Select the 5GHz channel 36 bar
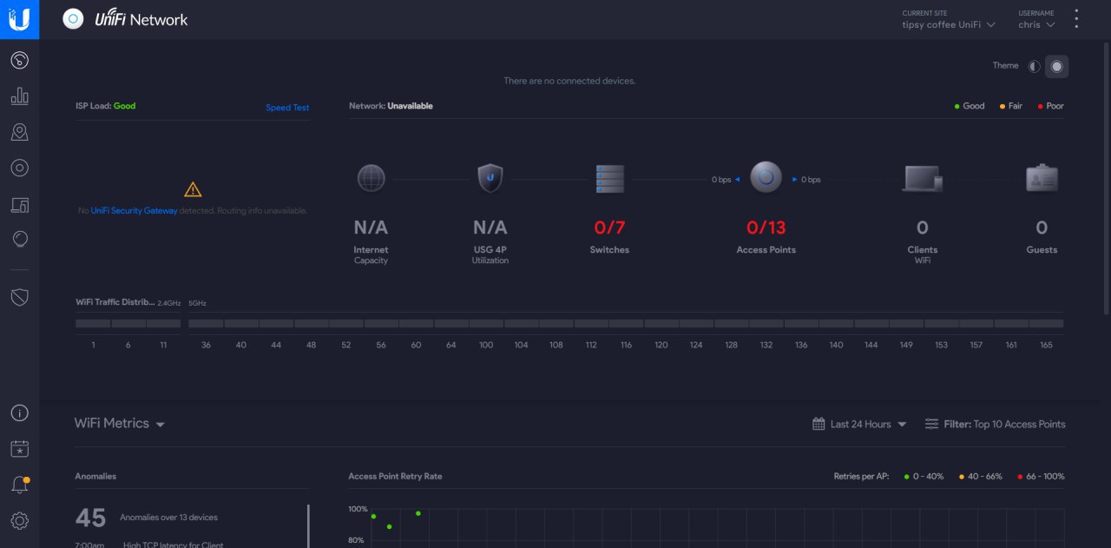 point(206,323)
